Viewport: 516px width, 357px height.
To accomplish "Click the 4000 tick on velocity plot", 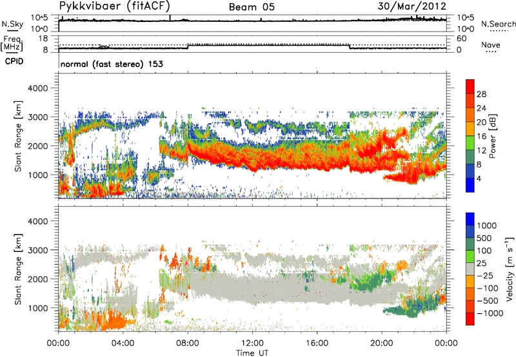I will pos(37,221).
